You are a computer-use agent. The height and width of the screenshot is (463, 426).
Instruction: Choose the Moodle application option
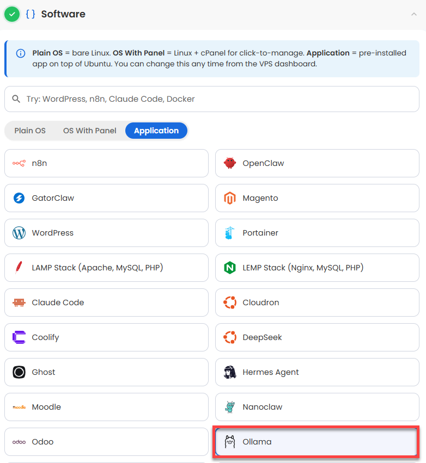click(x=106, y=407)
